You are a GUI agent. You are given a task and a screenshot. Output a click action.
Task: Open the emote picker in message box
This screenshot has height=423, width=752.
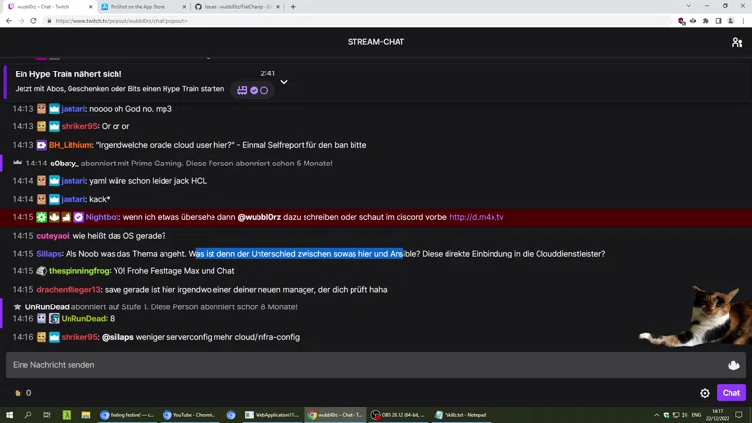[733, 365]
